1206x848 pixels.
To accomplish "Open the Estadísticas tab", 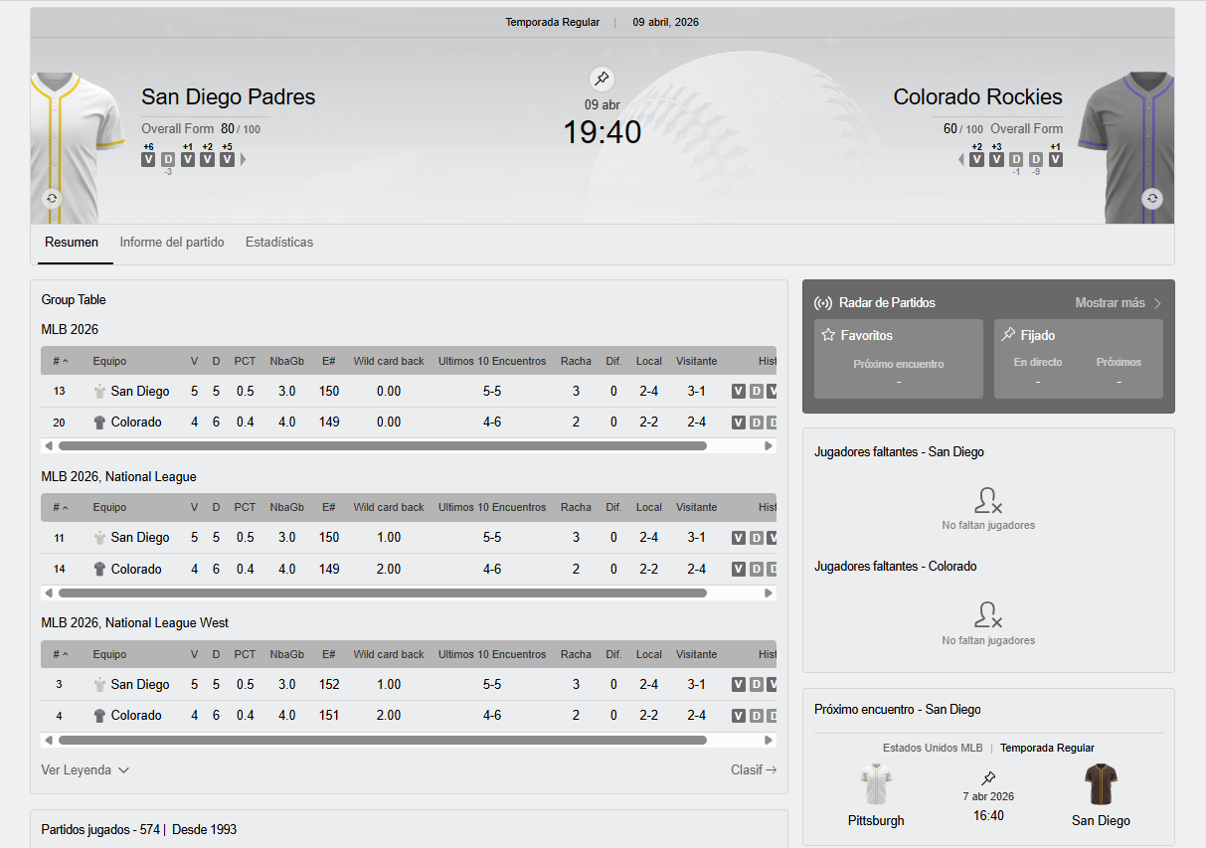I will (278, 242).
